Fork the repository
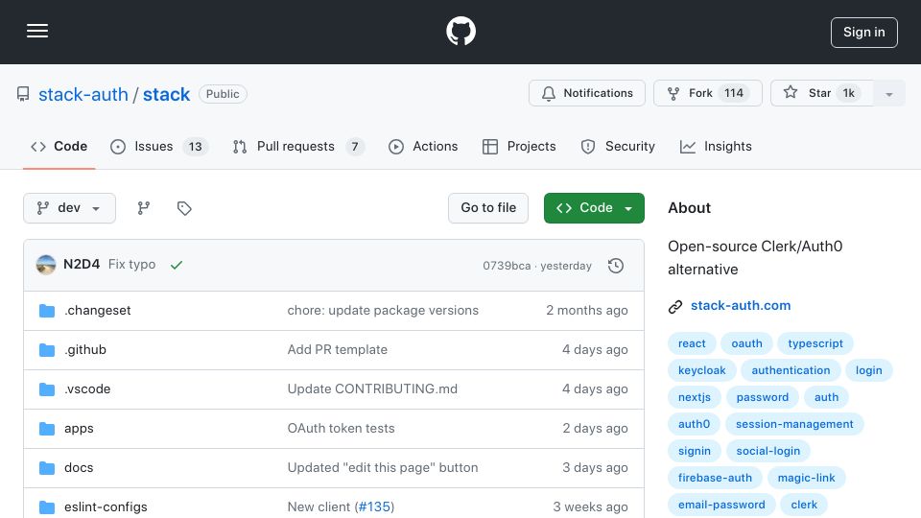Viewport: 921px width, 518px height. pos(707,93)
